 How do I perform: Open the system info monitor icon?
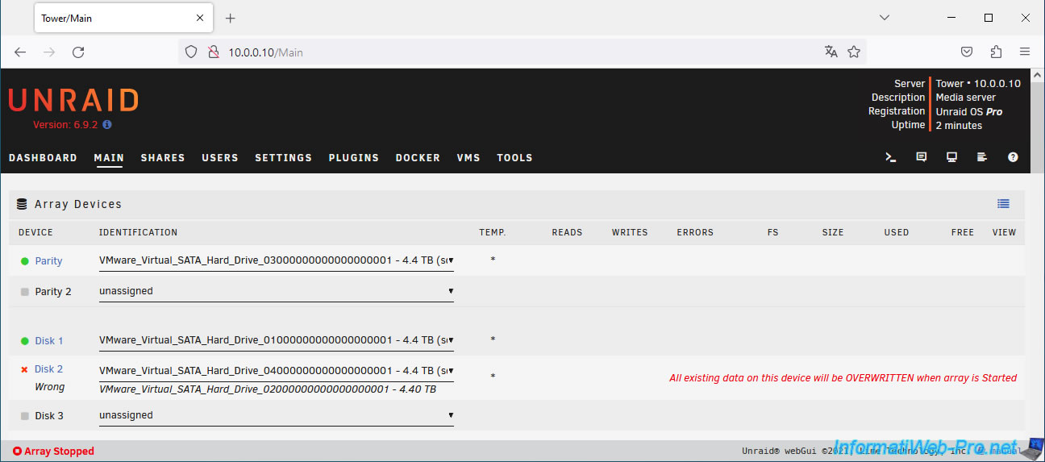pyautogui.click(x=952, y=158)
